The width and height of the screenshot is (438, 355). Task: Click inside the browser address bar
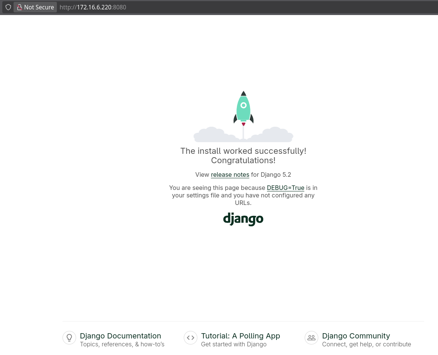(x=188, y=7)
